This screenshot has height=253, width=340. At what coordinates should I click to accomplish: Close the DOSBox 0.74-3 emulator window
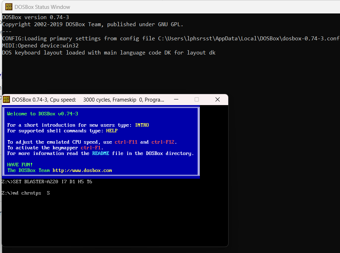click(x=218, y=99)
